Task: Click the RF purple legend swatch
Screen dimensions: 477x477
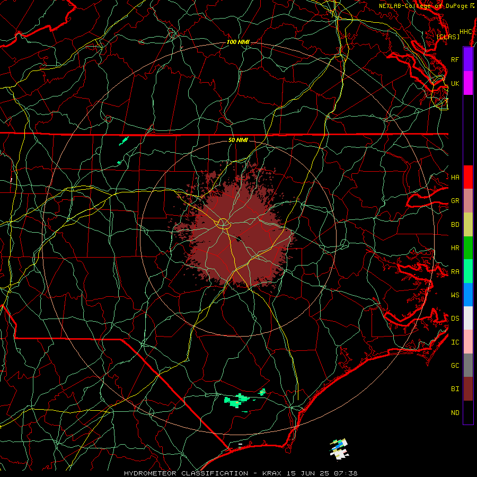Action: (468, 59)
